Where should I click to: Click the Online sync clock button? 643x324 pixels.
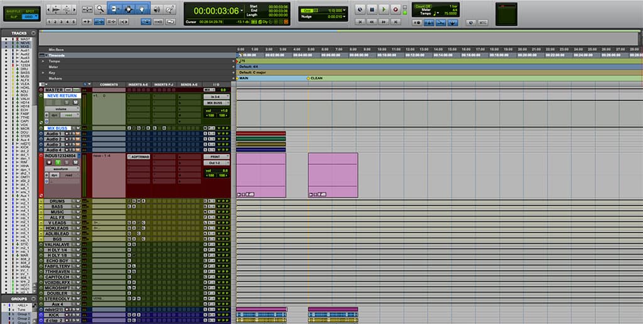click(x=360, y=9)
